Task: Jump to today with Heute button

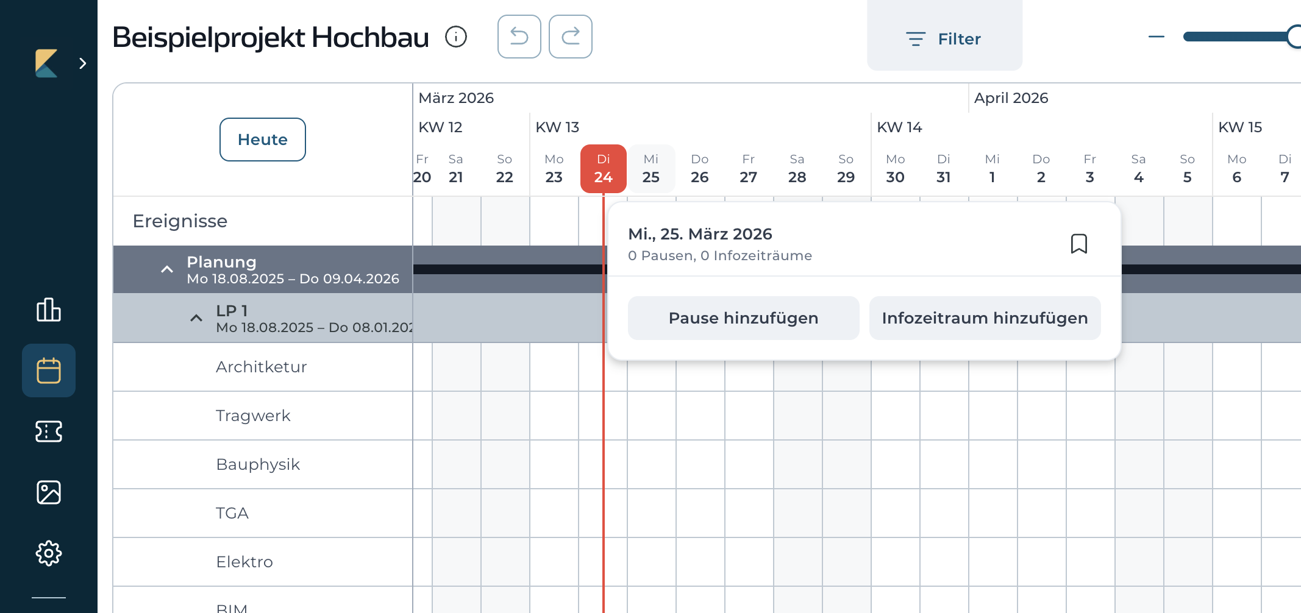Action: (x=263, y=140)
